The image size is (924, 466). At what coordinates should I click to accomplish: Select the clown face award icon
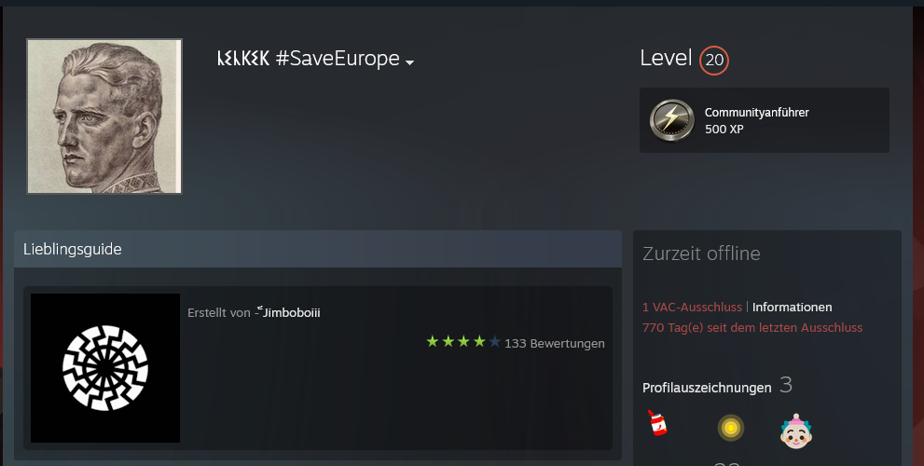click(x=796, y=431)
